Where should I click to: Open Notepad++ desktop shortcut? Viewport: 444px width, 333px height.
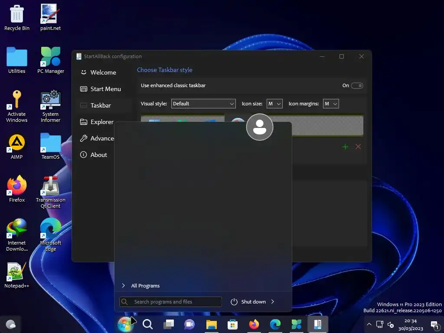point(17,275)
